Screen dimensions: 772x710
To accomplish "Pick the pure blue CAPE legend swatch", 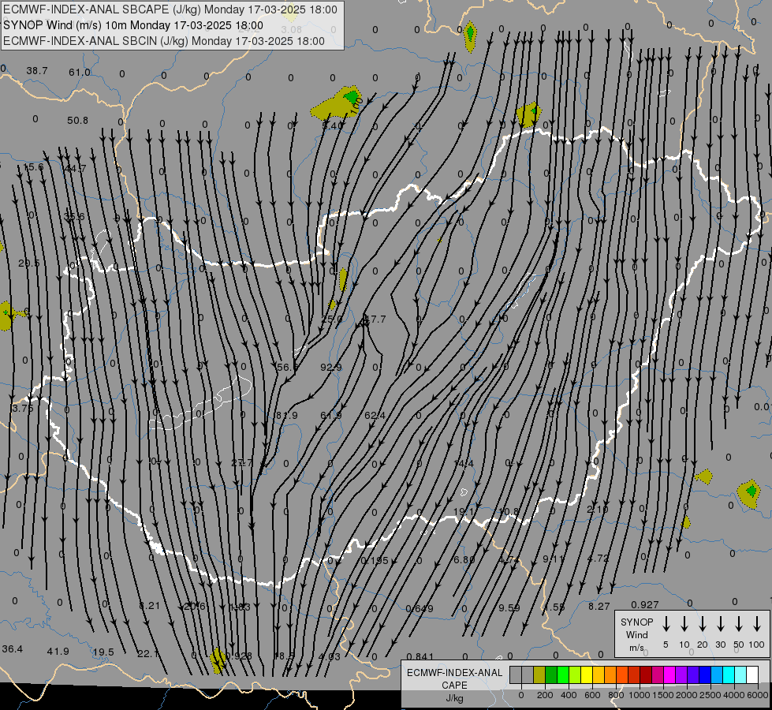I will point(704,675).
